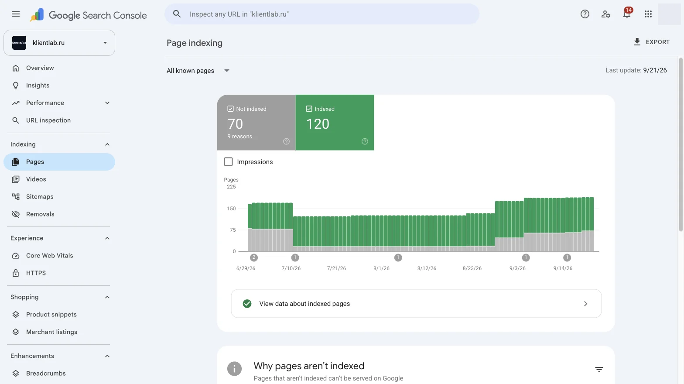Click help icon on Not indexed card
The image size is (684, 384).
pos(286,141)
